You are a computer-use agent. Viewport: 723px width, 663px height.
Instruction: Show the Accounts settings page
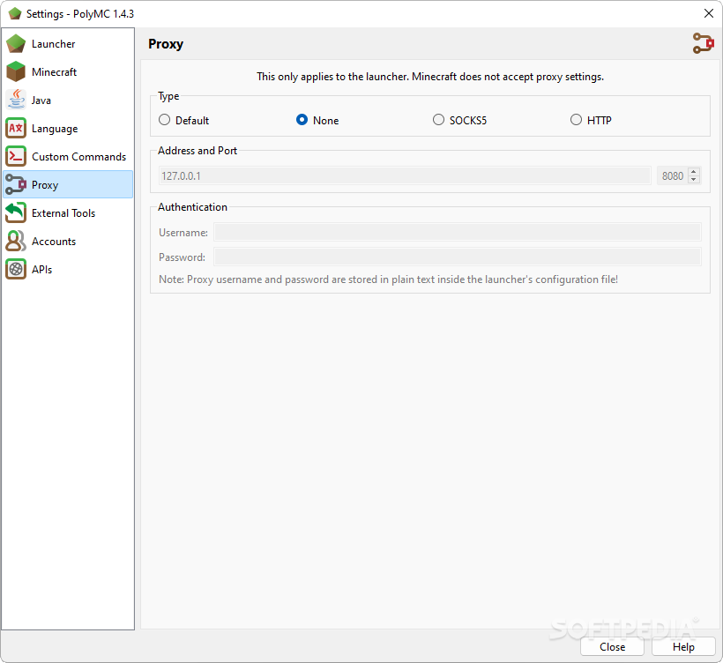68,242
